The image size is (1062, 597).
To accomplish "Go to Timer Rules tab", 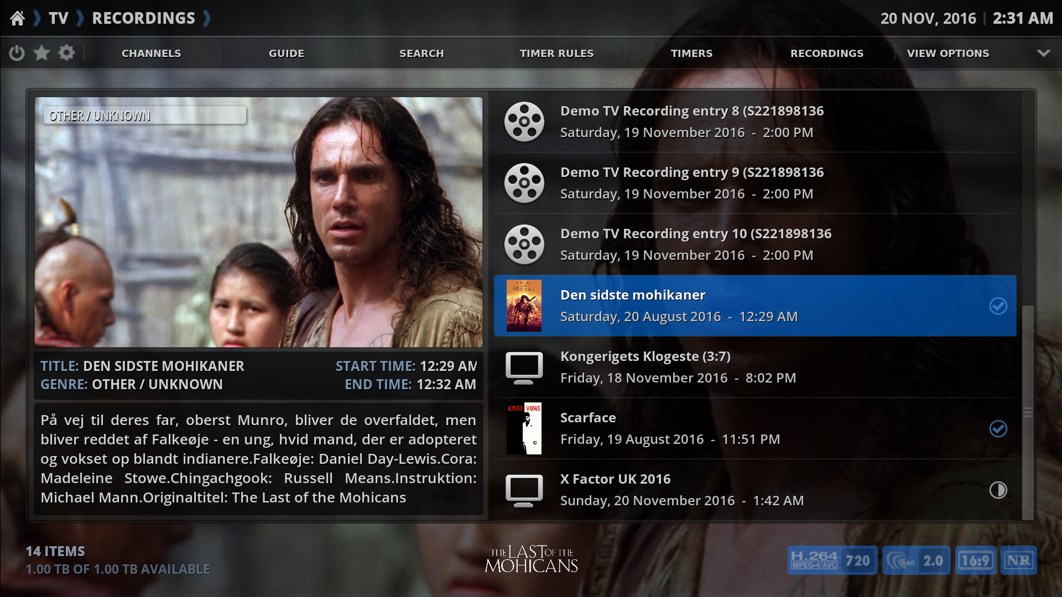I will pyautogui.click(x=556, y=53).
